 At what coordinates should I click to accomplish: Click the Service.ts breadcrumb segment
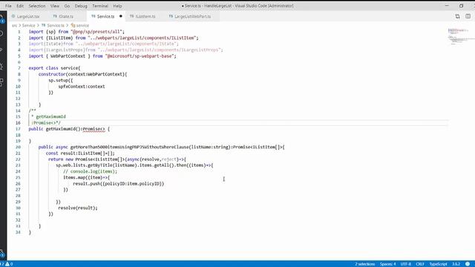(x=56, y=25)
